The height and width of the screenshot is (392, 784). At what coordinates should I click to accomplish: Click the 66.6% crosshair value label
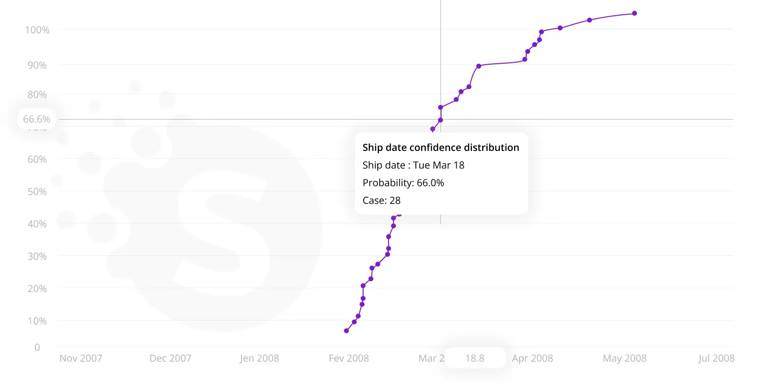click(37, 119)
